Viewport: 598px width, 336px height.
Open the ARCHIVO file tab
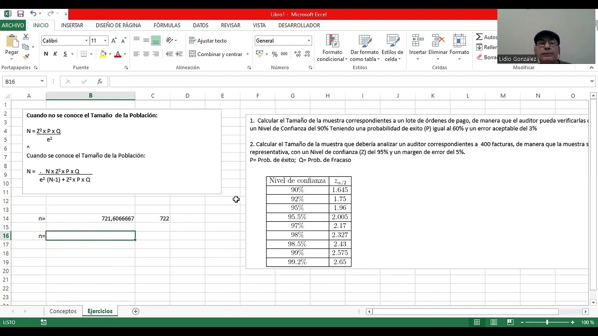13,25
